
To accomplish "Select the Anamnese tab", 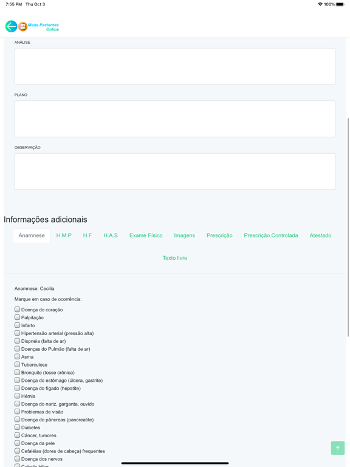I will coord(32,235).
